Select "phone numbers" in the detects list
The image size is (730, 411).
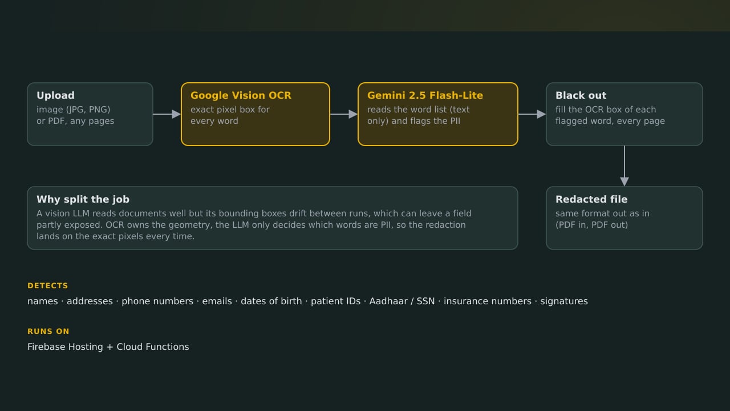point(157,301)
